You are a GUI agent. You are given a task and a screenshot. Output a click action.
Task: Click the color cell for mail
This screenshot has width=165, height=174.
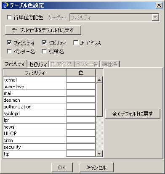pos(81,93)
